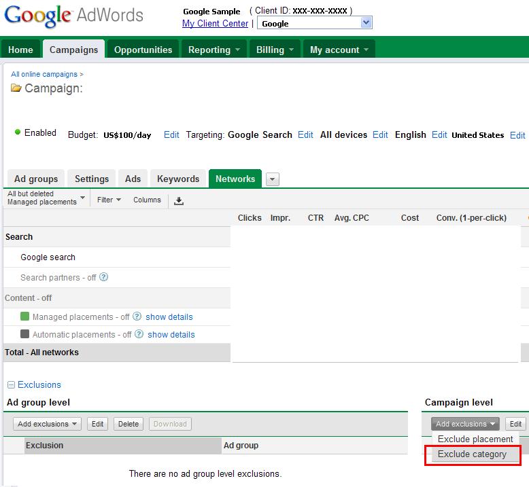Expand the Reporting menu
The width and height of the screenshot is (529, 487).
(x=214, y=50)
